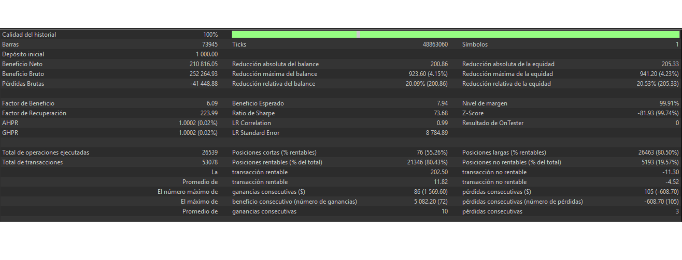Screen dimensions: 682x260
Task: Select largest profitable transaction value 202.50
Action: 439,172
